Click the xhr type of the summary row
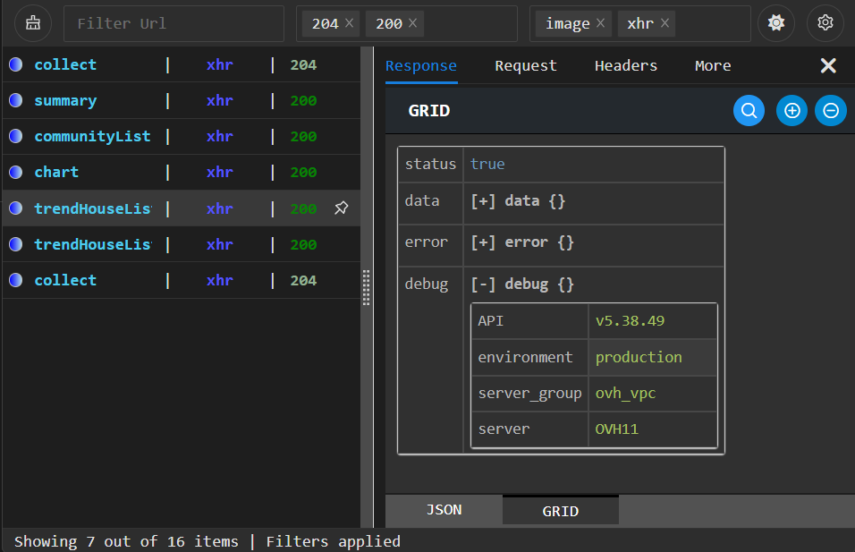This screenshot has height=552, width=855. (x=220, y=100)
